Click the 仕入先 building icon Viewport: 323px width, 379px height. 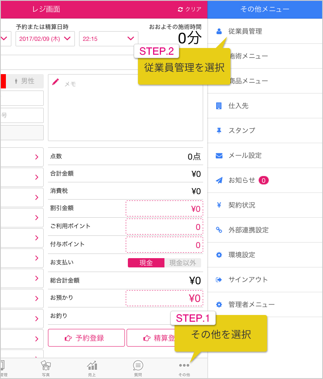point(219,106)
